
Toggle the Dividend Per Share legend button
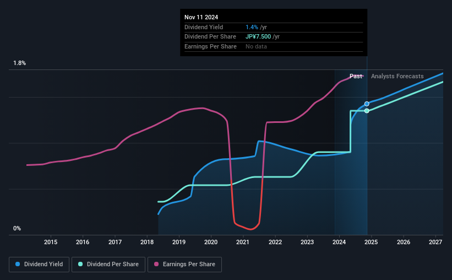[x=108, y=265]
